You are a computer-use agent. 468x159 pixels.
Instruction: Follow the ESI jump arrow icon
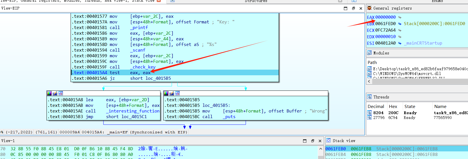coord(400,43)
